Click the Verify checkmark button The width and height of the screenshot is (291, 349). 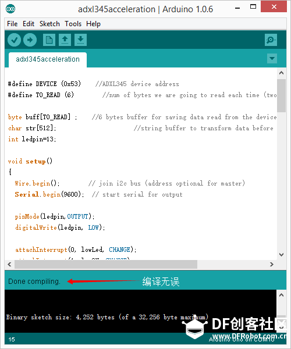point(14,40)
